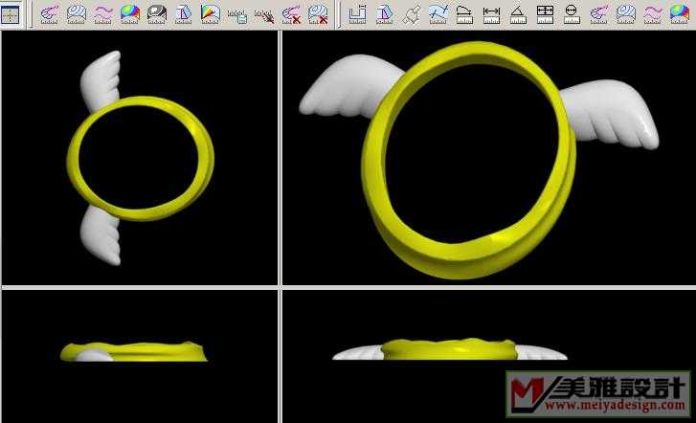Open the draft angle analysis icon left of the rainbow triangle icon
Viewport: 696px width, 423px height.
(x=183, y=14)
